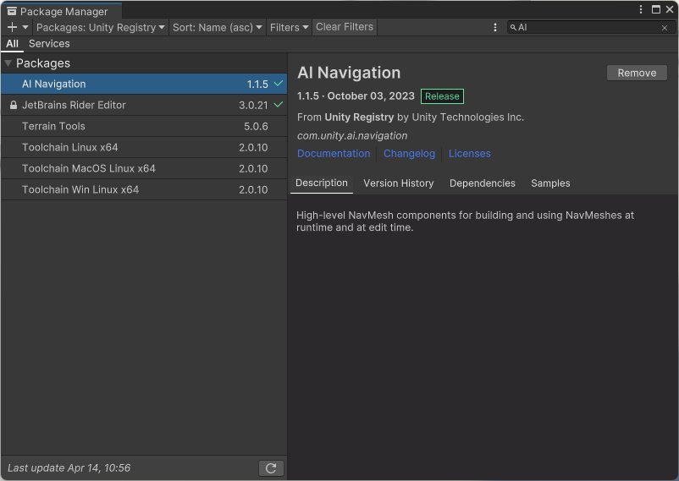Open the add-package dropdown arrow next to plus
Image resolution: width=679 pixels, height=481 pixels.
tap(25, 27)
